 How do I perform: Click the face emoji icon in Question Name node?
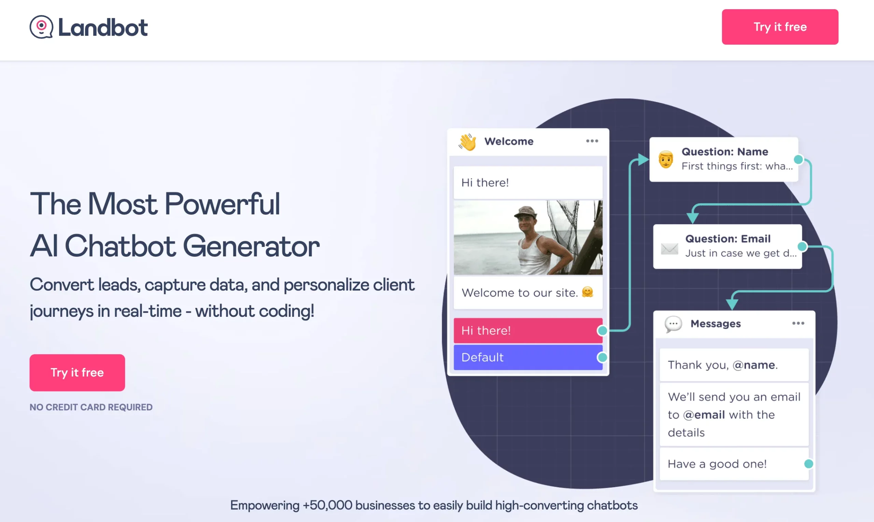[665, 157]
